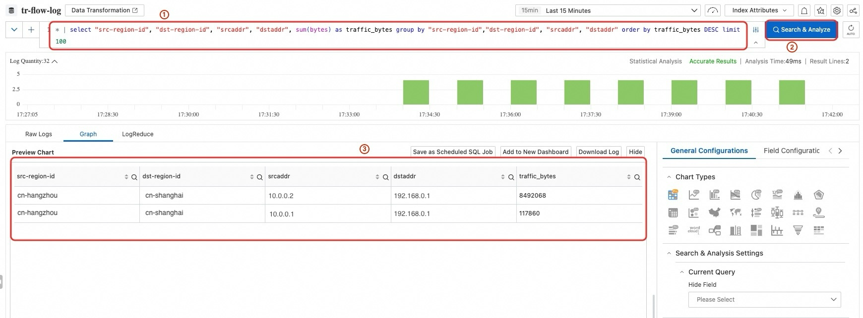Select General Configurations tab
863x318 pixels.
pos(709,151)
